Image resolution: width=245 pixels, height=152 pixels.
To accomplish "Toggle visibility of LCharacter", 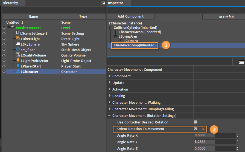I will click(x=4, y=72).
